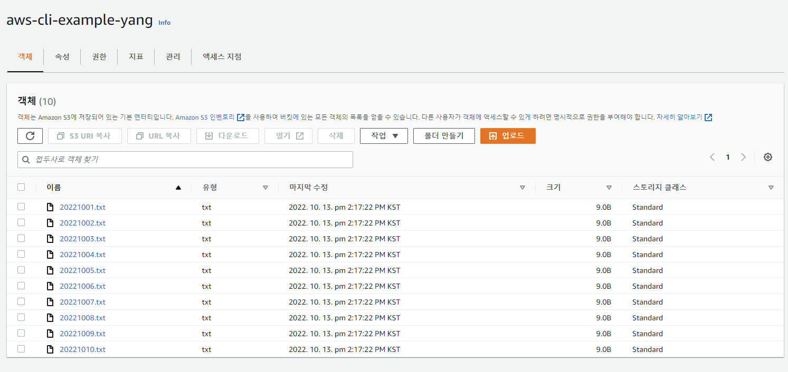This screenshot has height=372, width=788.
Task: Click the 업로드 upload button
Action: tap(508, 136)
